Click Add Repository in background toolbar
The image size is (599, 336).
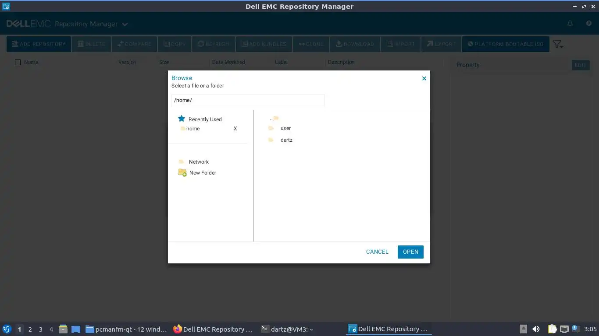[x=39, y=44]
